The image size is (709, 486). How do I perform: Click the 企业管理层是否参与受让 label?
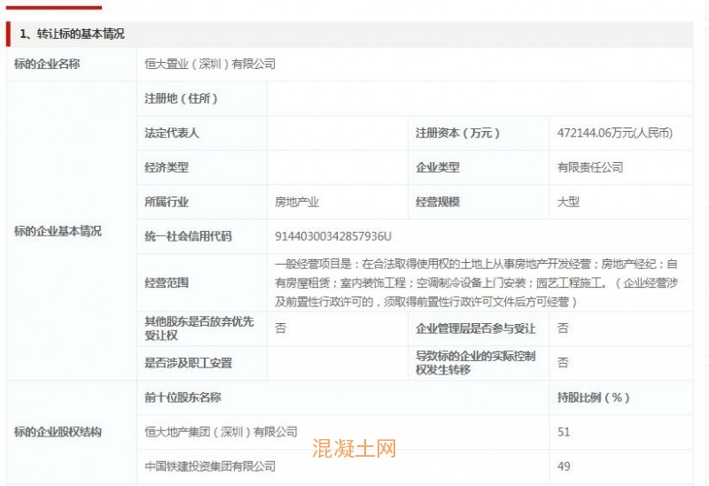[x=476, y=328]
